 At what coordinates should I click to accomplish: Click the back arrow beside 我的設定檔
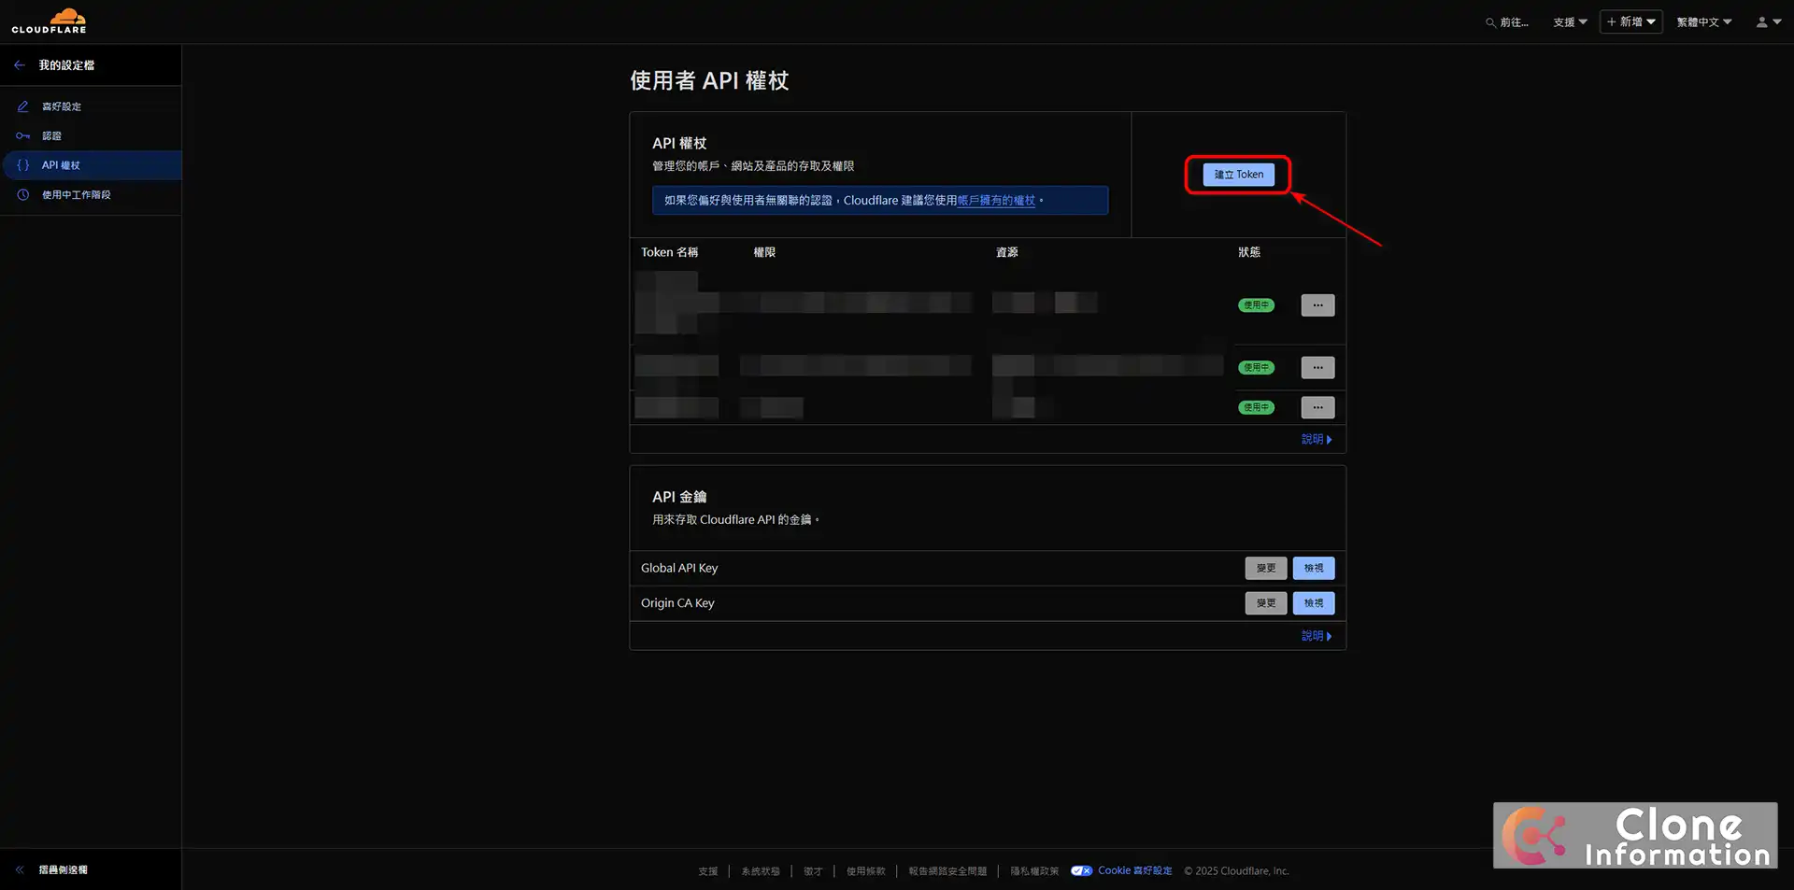click(19, 64)
